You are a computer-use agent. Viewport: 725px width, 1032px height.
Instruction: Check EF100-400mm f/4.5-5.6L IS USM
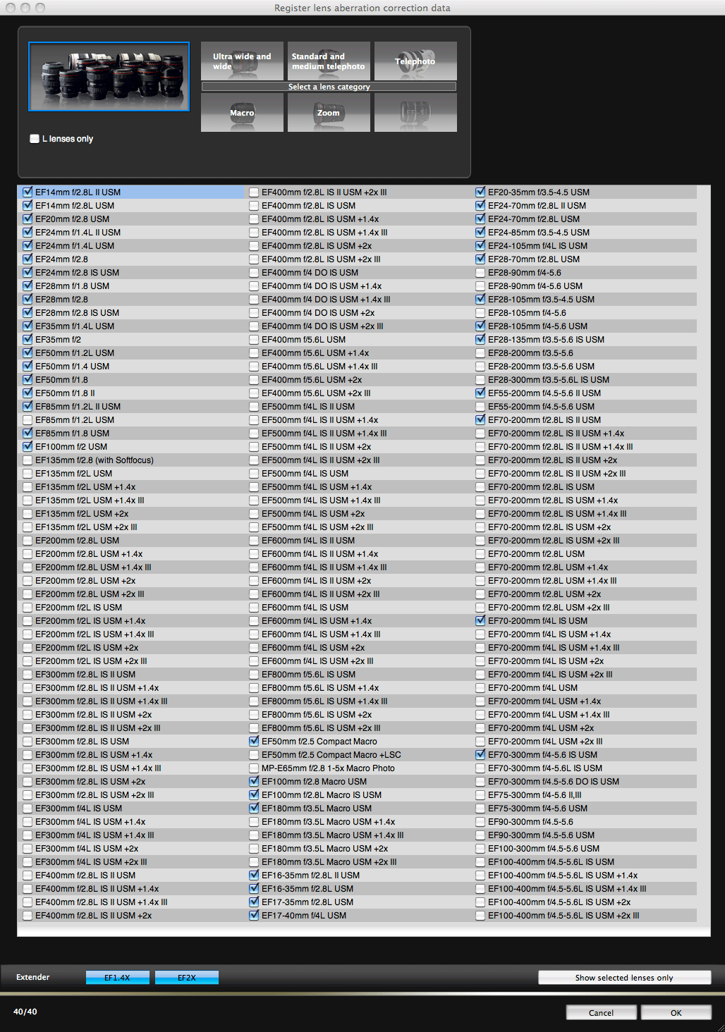[481, 862]
